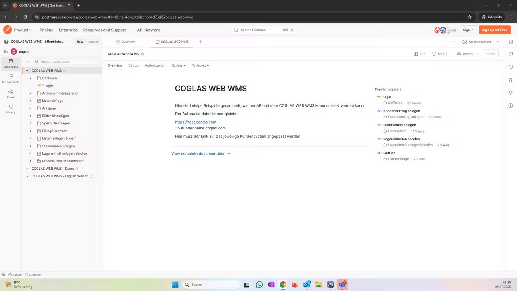Screen dimensions: 517x291
Task: Click the plus icon next to Search collections
Action: click(27, 61)
